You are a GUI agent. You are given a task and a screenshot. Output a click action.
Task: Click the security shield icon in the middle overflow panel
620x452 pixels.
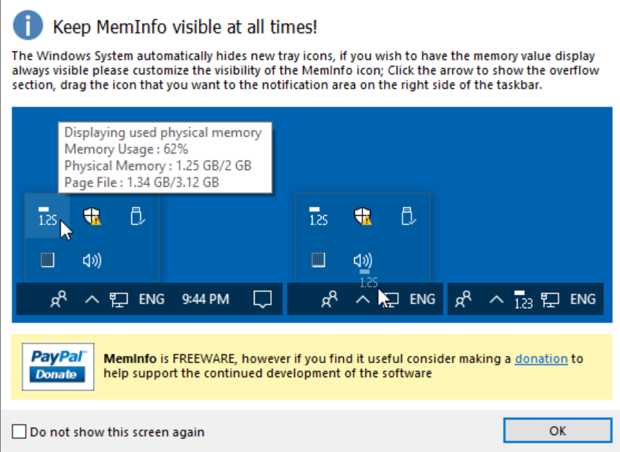click(362, 216)
